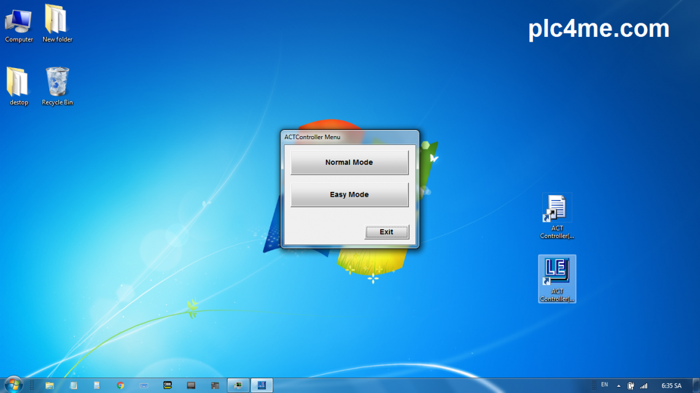Viewport: 700px width, 393px height.
Task: Select the Computer desktop icon
Action: point(19,25)
